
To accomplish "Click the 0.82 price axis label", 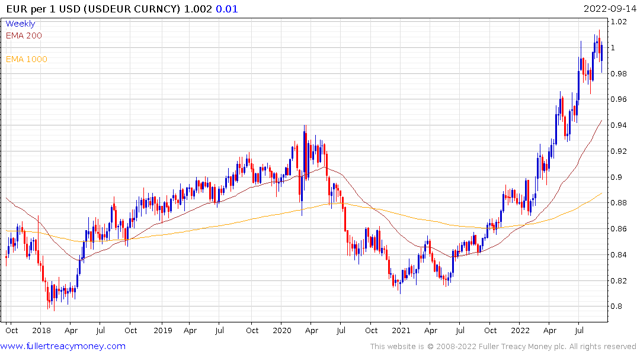I will point(619,281).
